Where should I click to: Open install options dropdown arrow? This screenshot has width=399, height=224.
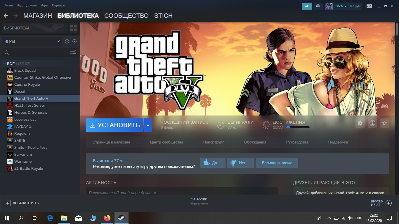[x=148, y=125]
